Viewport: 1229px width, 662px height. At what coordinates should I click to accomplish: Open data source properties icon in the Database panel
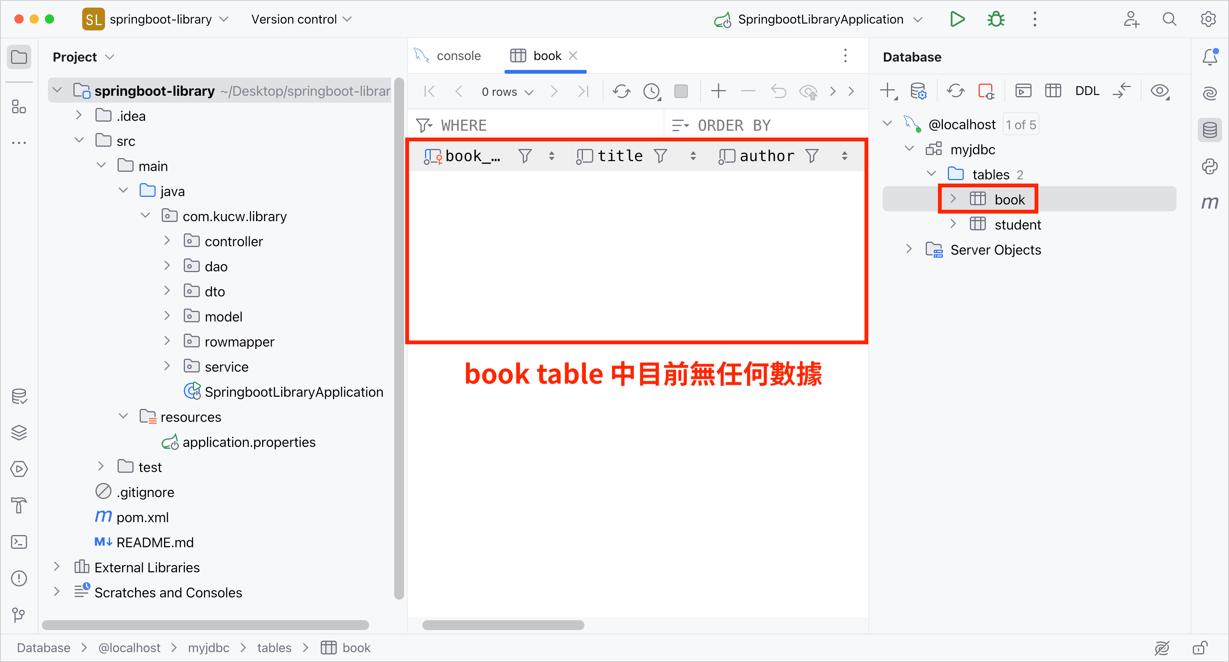point(918,90)
